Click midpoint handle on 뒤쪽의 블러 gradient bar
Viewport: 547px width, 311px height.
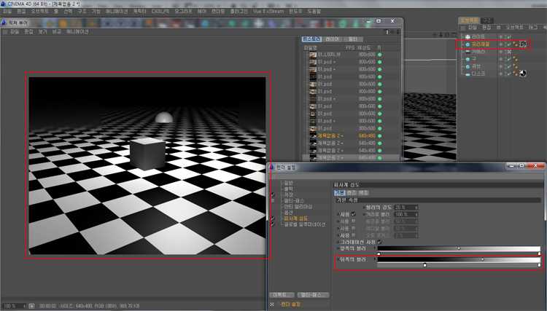(x=483, y=259)
